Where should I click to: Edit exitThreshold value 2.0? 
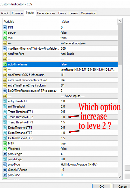pyautogui.click(x=89, y=106)
